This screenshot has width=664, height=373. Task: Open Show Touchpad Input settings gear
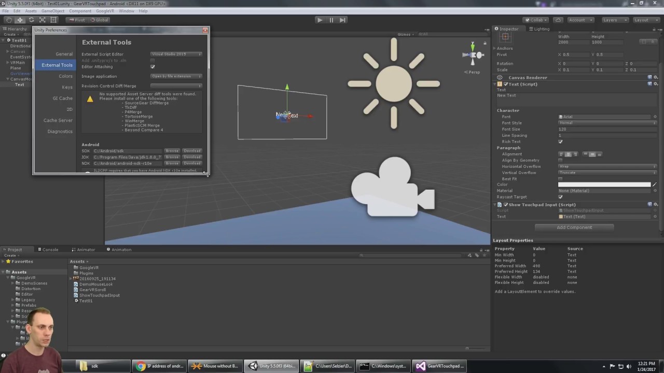656,205
